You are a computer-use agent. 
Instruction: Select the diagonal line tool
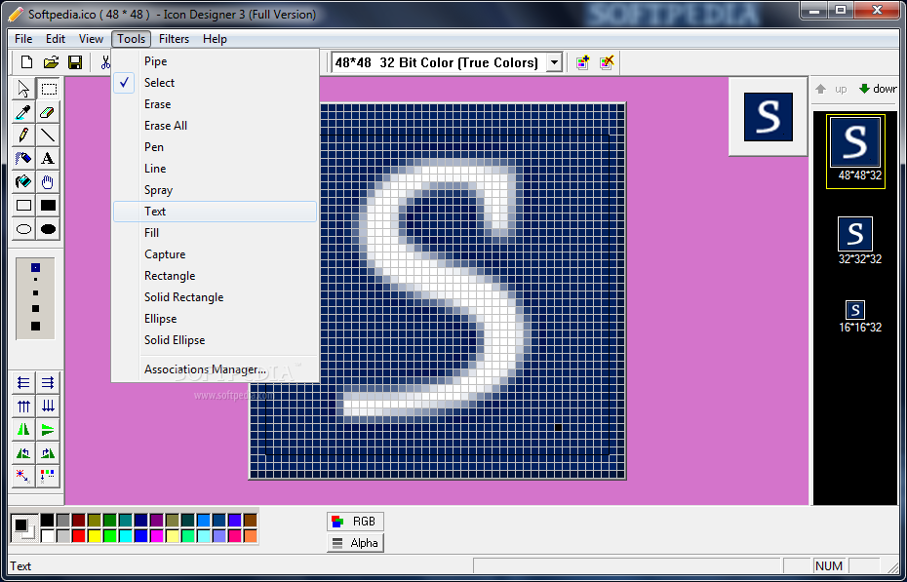click(x=48, y=136)
